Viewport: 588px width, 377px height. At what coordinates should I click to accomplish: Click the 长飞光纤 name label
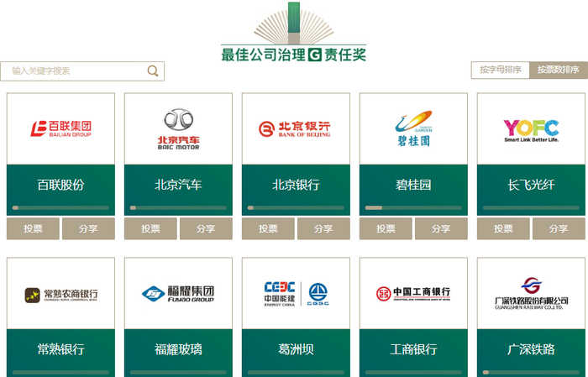pyautogui.click(x=531, y=185)
